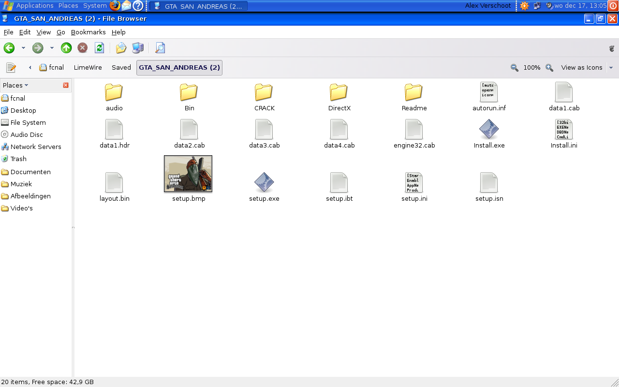Open the Home folder from the toolbar

click(x=121, y=48)
